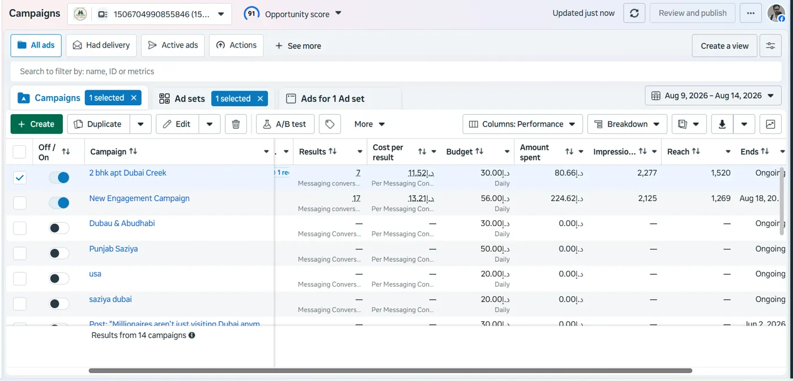Expand the export options arrow
This screenshot has height=381, width=793.
click(x=744, y=124)
